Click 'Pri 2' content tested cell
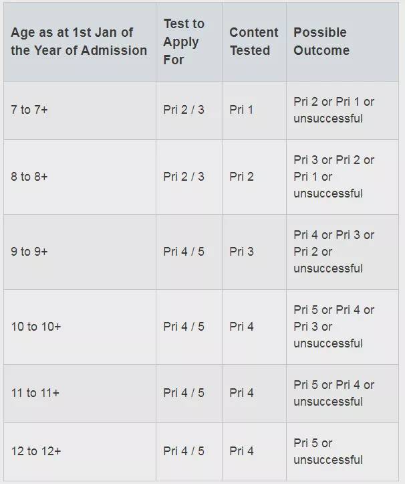Screen dimensions: 405x484 tap(241, 177)
